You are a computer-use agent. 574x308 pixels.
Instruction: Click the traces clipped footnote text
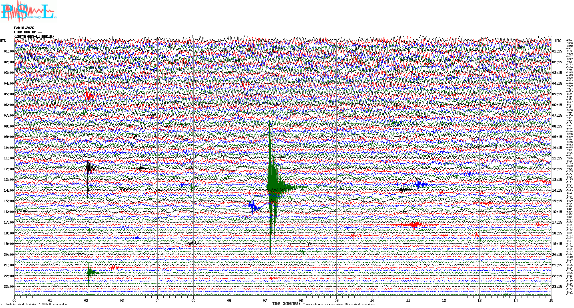[x=339, y=304]
